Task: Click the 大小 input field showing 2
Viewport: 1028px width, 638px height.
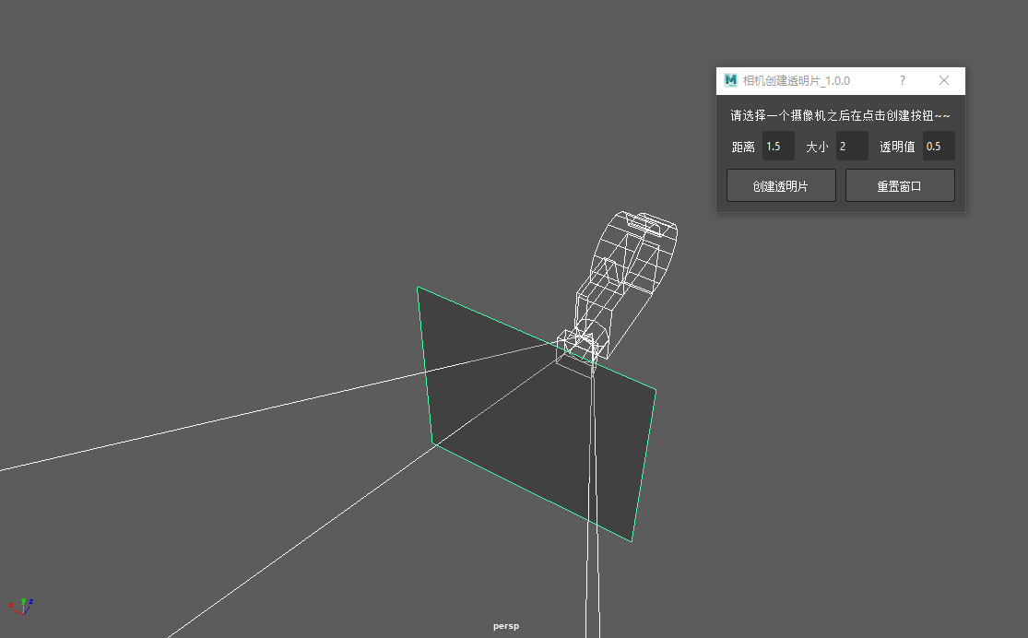Action: click(x=852, y=147)
